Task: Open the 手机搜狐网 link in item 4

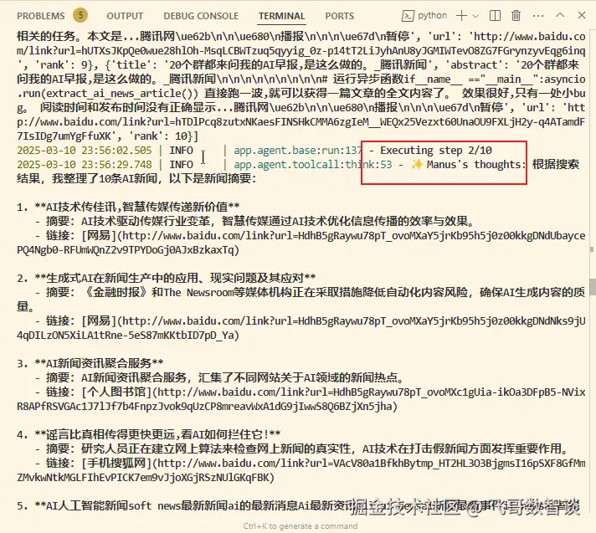Action: 301,470
